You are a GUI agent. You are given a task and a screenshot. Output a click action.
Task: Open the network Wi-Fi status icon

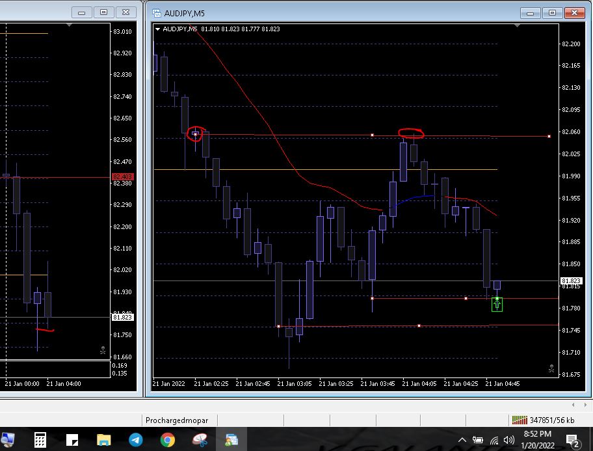click(x=494, y=441)
